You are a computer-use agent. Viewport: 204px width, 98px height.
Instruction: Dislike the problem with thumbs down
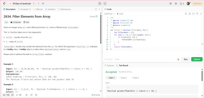click(12, 95)
